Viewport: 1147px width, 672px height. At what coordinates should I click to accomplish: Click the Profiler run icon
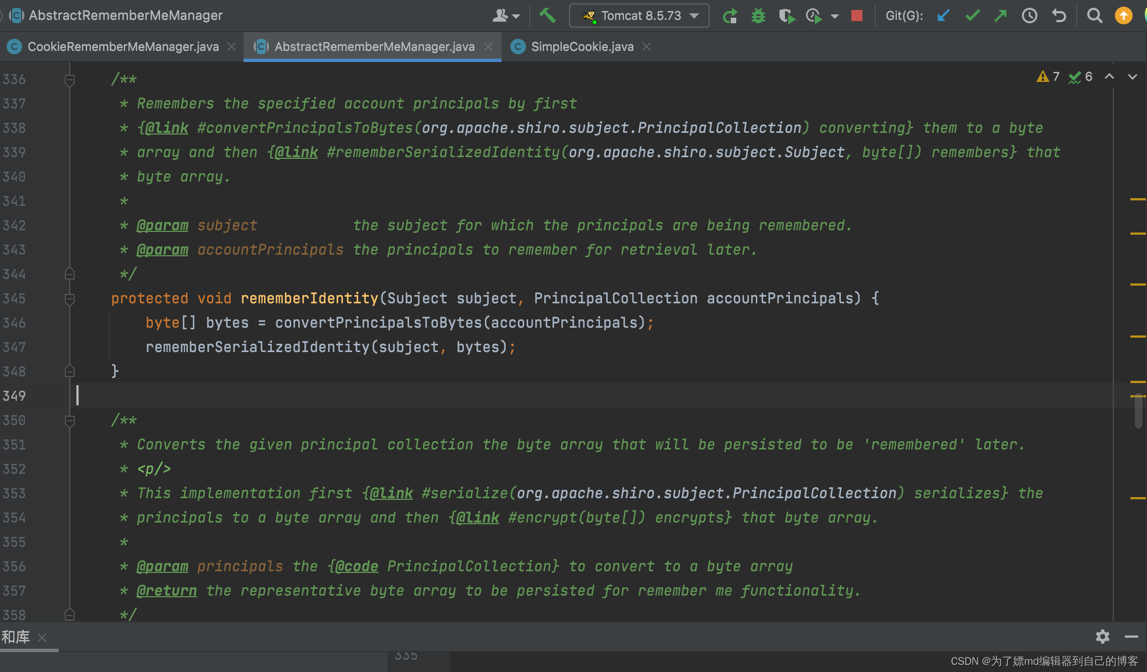[814, 15]
